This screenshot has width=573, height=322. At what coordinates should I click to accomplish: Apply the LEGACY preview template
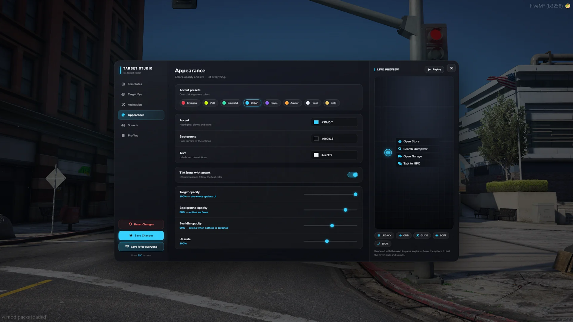click(x=384, y=236)
